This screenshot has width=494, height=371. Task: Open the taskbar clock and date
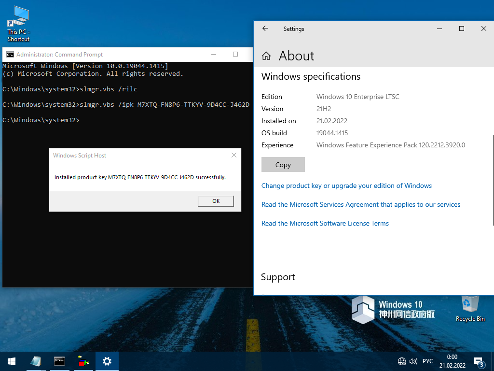[x=452, y=361]
